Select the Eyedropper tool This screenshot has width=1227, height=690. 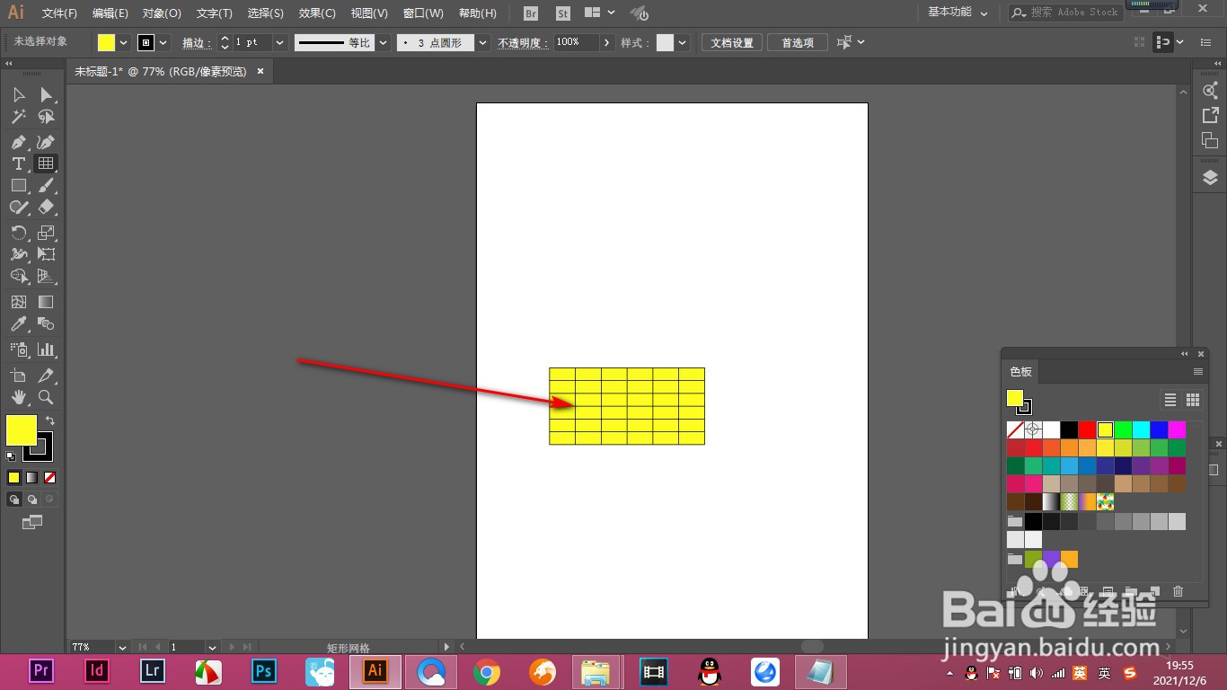18,323
